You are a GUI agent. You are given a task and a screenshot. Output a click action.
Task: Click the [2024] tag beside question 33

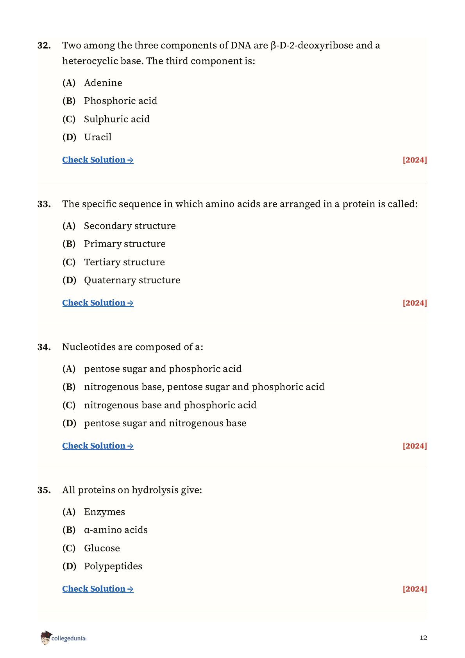(x=415, y=303)
